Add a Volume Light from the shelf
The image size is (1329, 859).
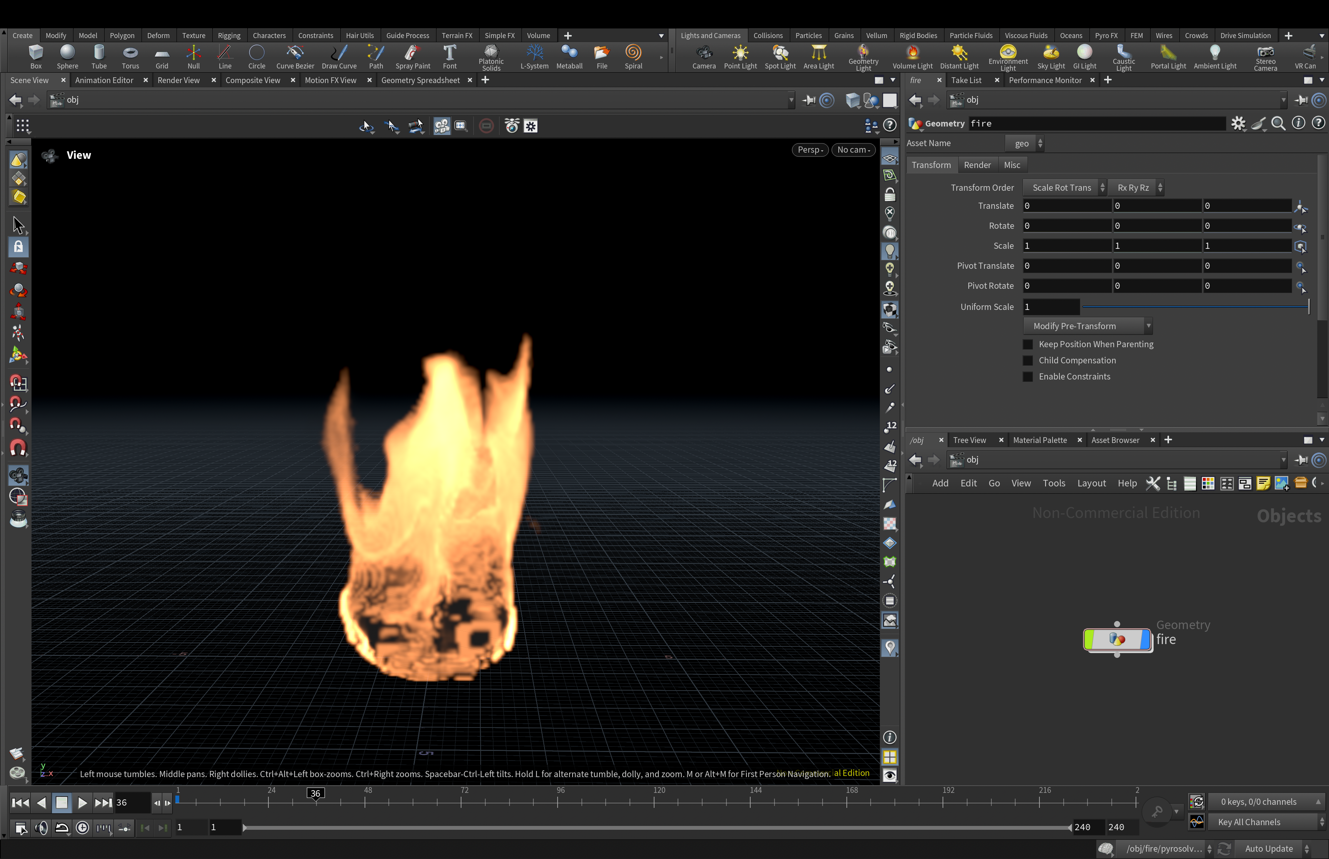pyautogui.click(x=912, y=57)
